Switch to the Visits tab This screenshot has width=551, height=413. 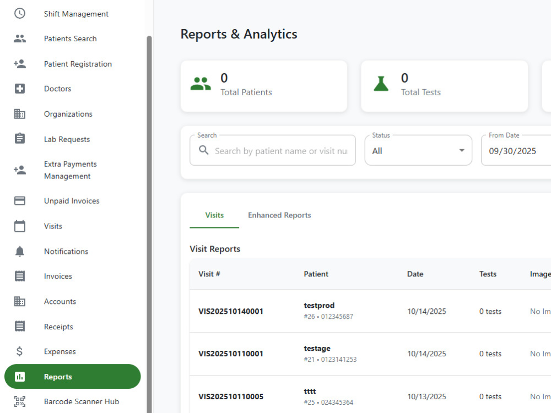214,215
